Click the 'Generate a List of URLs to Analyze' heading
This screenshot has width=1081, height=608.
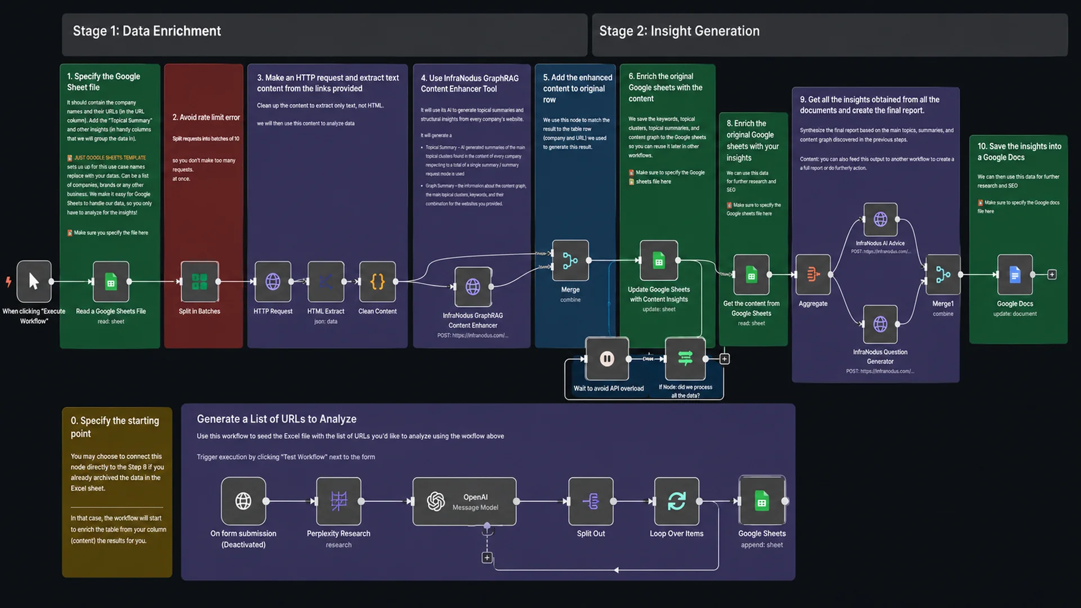click(276, 419)
